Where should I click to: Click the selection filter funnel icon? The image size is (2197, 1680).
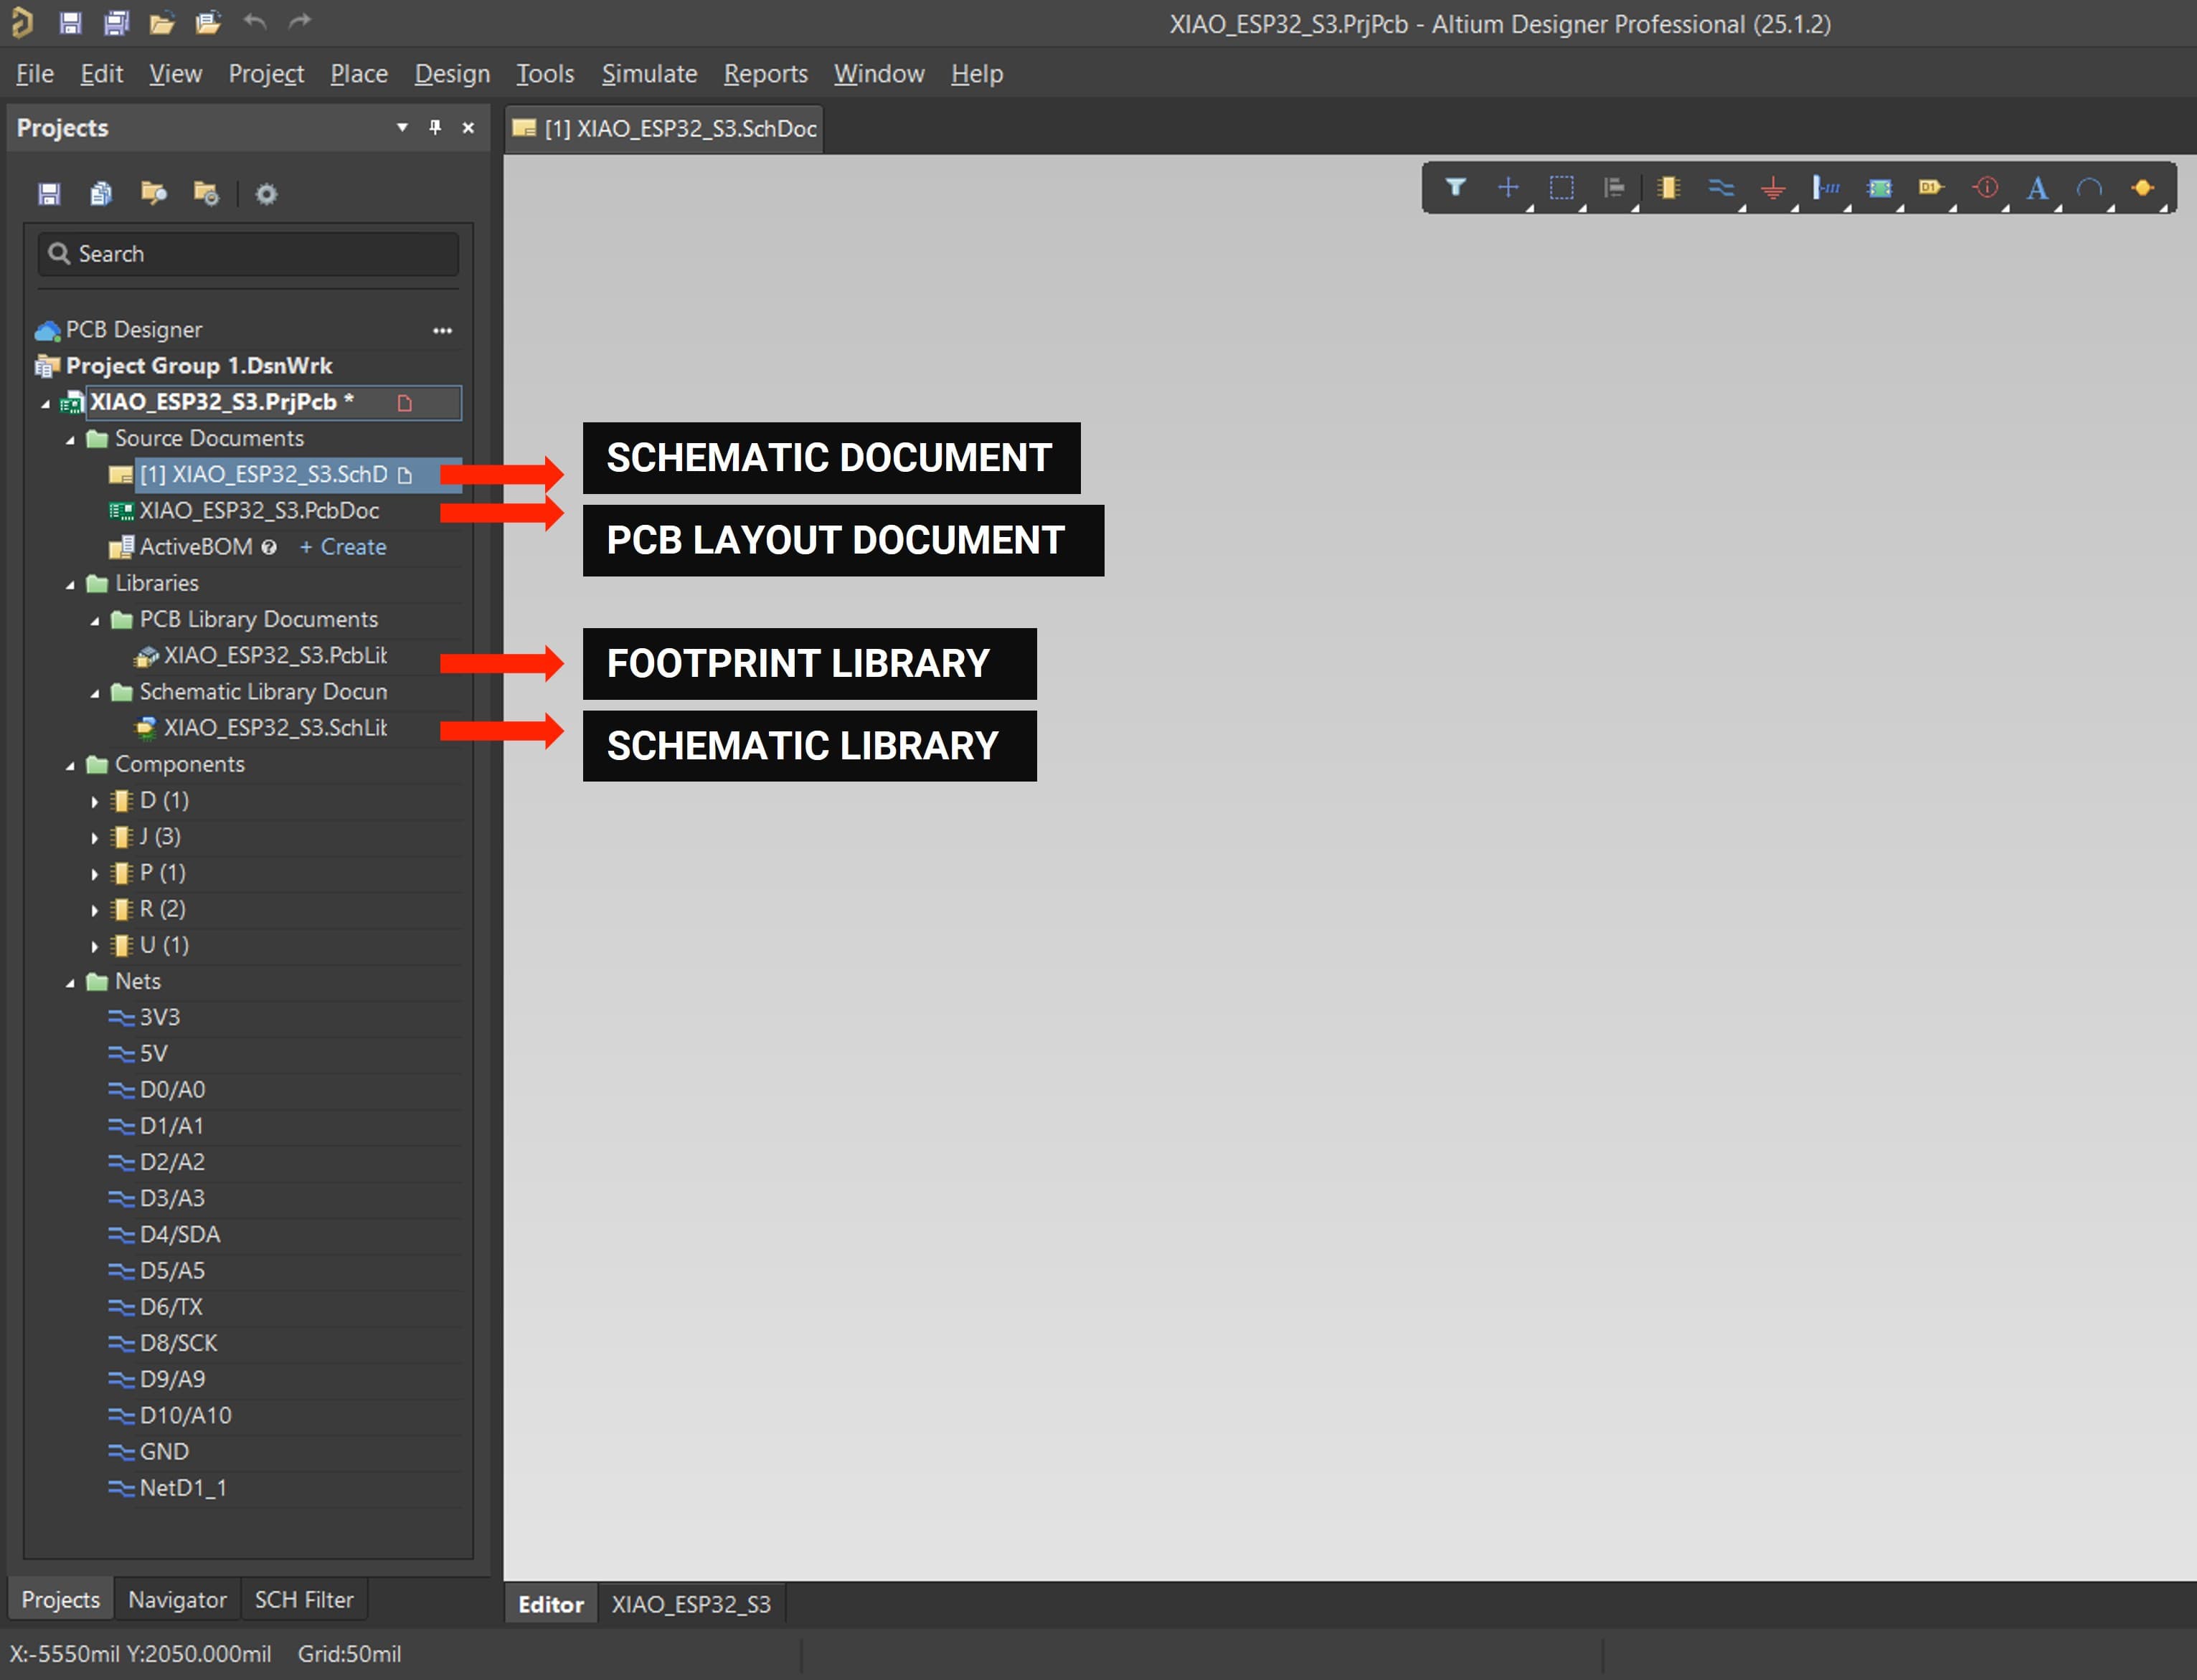point(1455,187)
